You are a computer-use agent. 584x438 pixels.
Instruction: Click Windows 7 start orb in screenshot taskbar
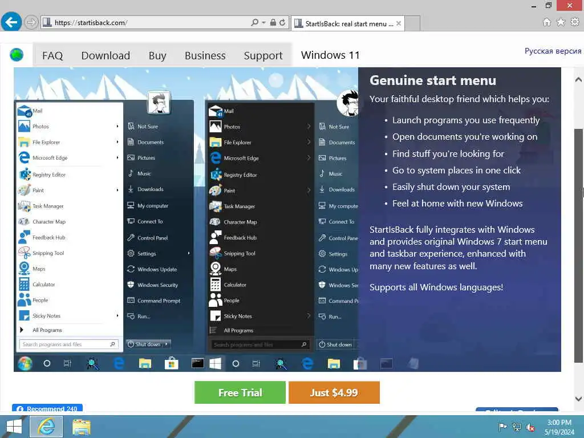point(25,363)
